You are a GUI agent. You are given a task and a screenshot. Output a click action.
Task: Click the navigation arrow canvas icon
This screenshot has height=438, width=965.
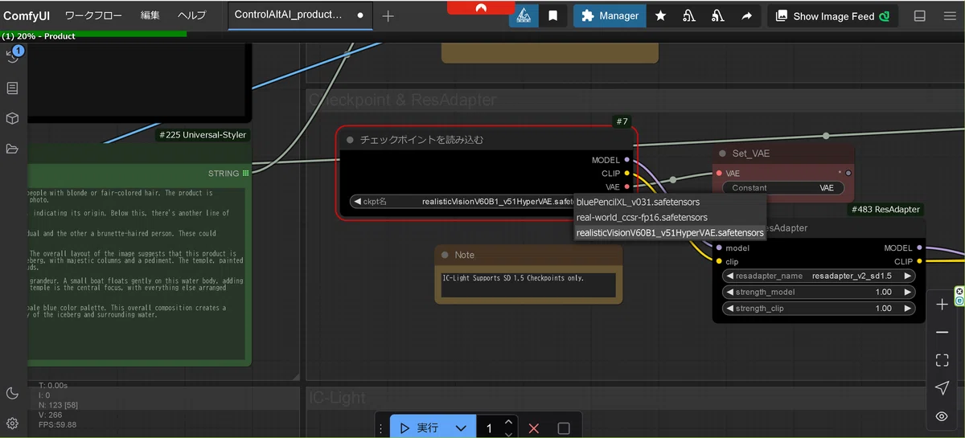[x=942, y=388]
